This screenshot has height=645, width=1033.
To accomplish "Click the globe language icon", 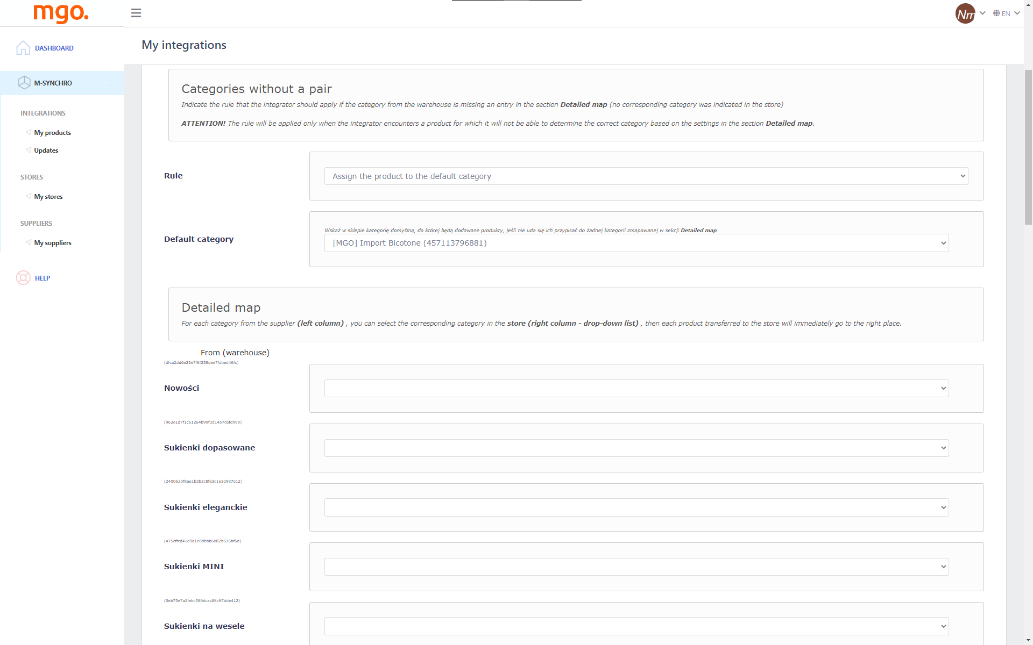I will point(996,13).
